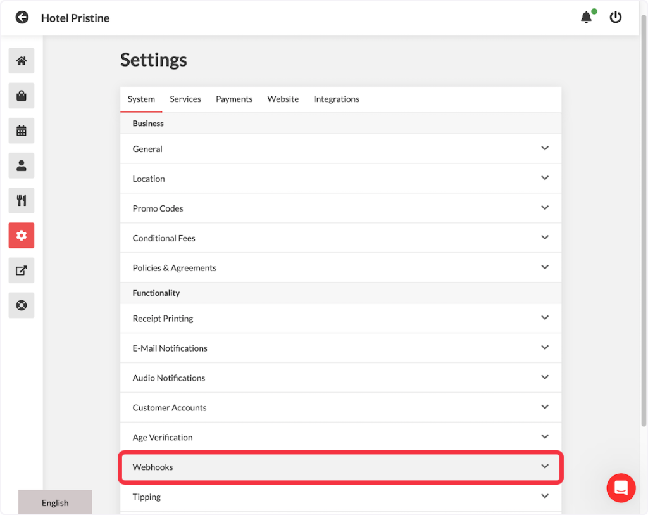Viewport: 648px width, 515px height.
Task: Click the external link sidebar icon
Action: [x=22, y=270]
